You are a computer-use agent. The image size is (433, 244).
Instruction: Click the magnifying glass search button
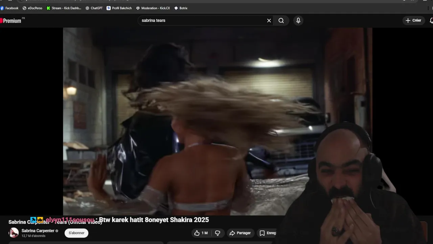281,21
